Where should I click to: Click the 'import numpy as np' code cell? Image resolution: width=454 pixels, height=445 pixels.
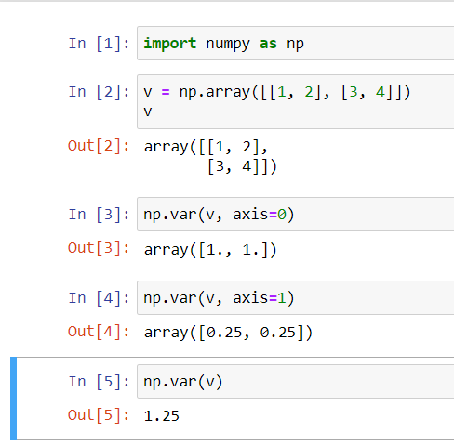point(296,44)
